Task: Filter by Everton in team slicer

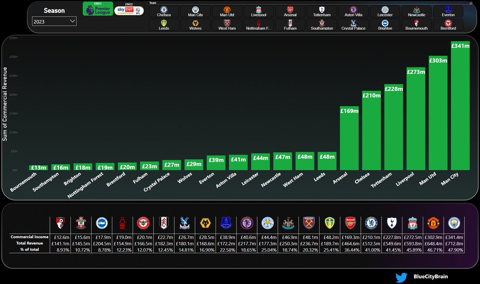Action: (x=448, y=11)
